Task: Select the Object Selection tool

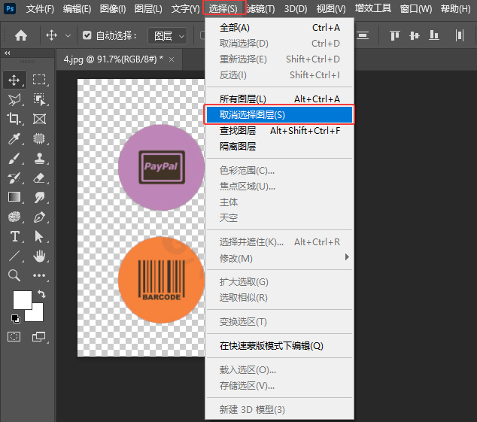Action: coord(39,99)
